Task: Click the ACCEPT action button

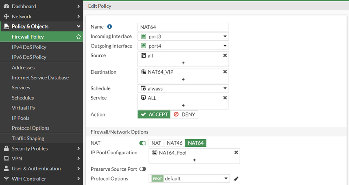Action: click(x=154, y=114)
